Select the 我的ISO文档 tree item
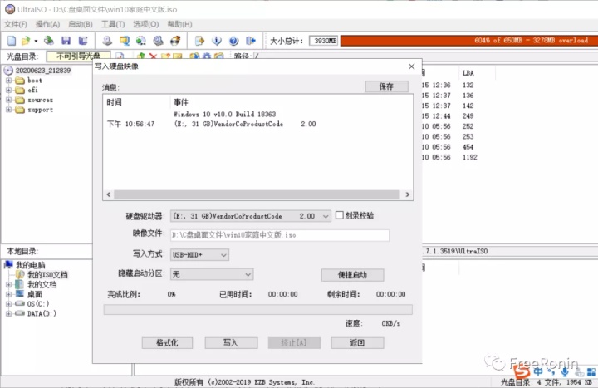The height and width of the screenshot is (388, 598). pos(47,275)
